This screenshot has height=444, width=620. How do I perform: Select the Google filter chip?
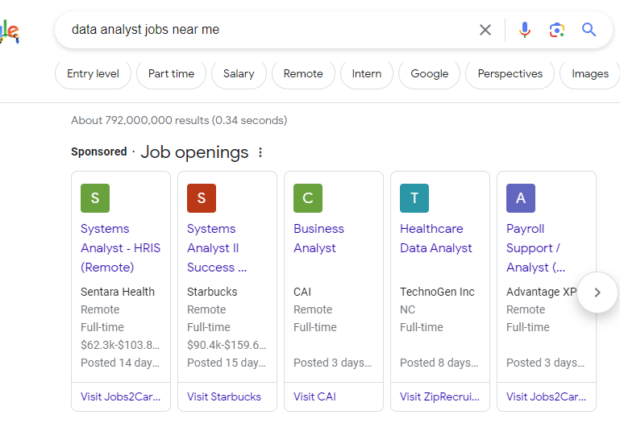click(430, 74)
